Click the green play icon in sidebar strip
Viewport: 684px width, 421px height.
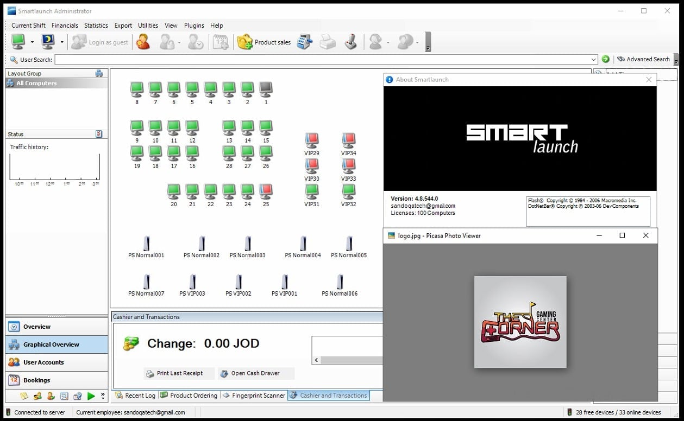(91, 396)
